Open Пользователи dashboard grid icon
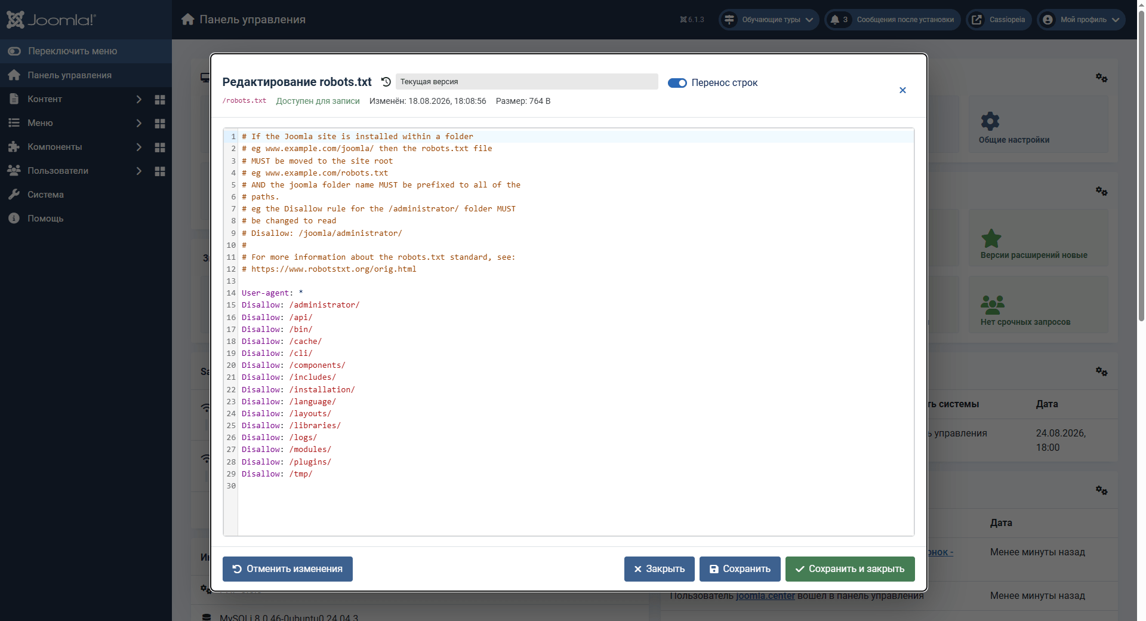 click(x=160, y=171)
